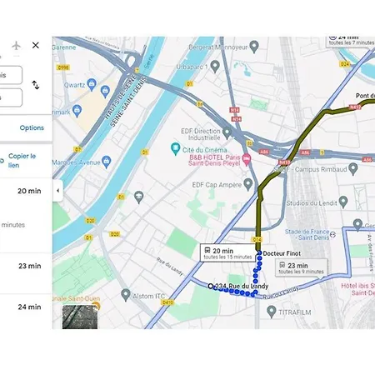Click the Pont label on the map route
The height and width of the screenshot is (375, 375).
coord(365,96)
